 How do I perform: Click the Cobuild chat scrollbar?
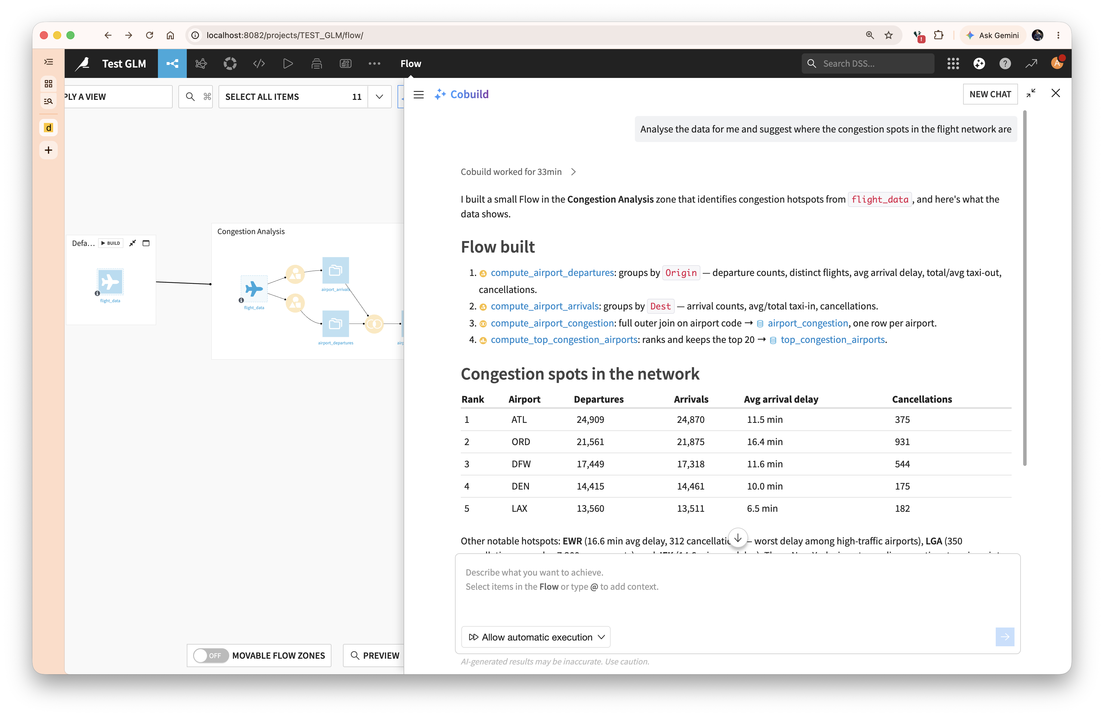click(x=1024, y=287)
